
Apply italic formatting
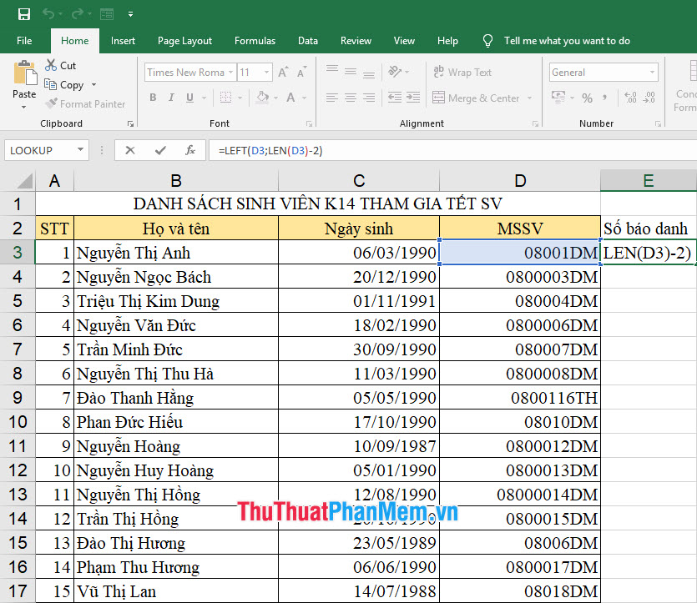coord(171,98)
